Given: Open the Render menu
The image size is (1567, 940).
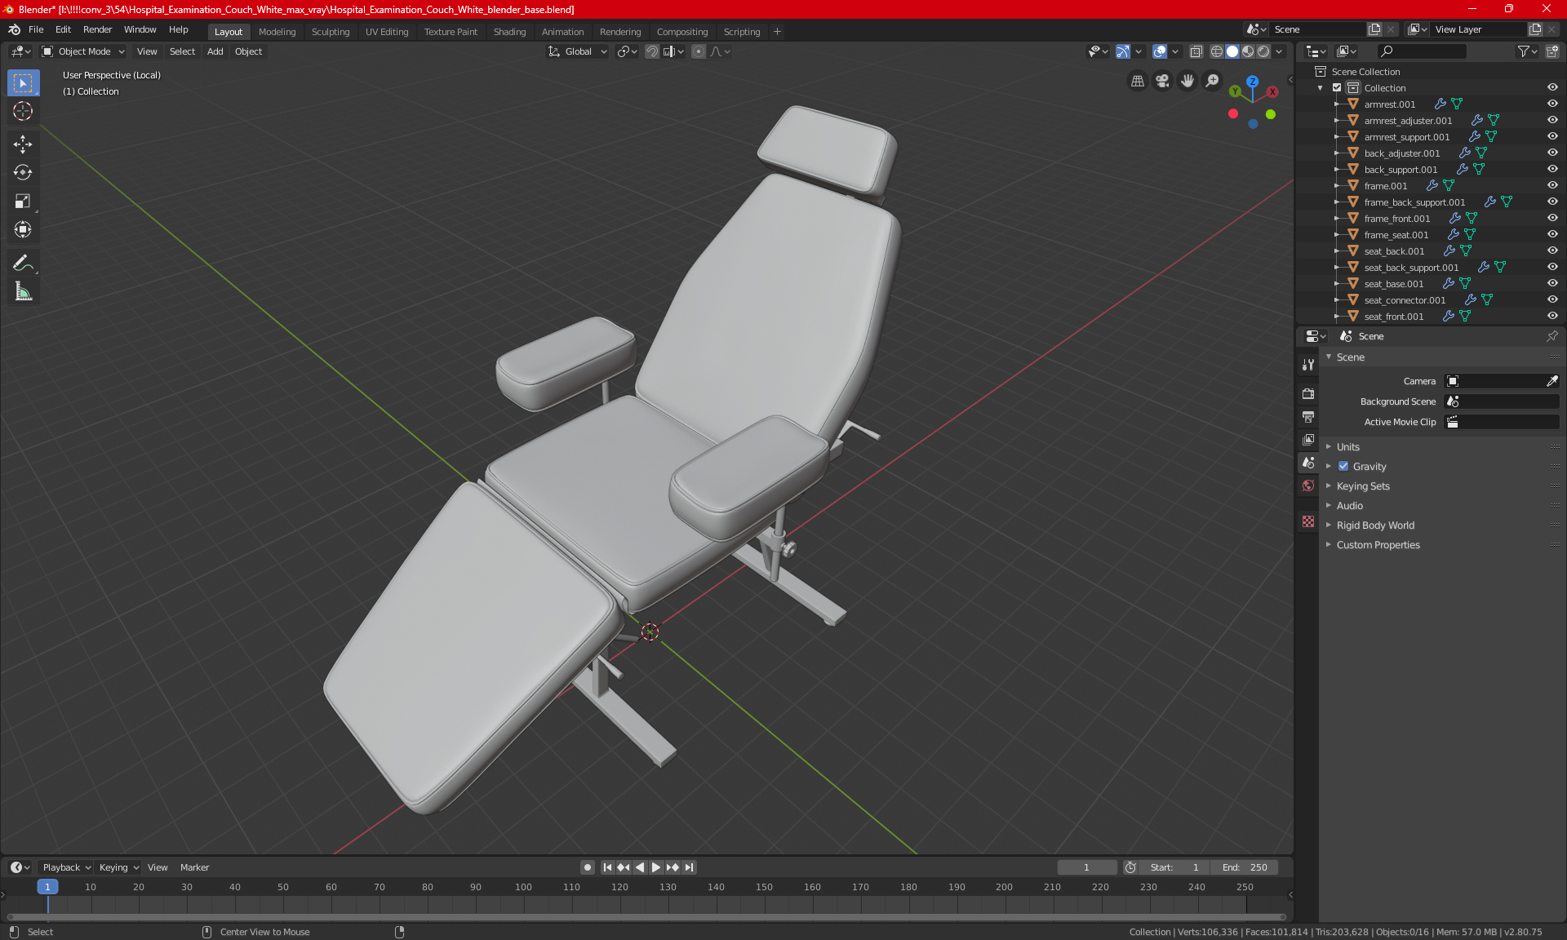Looking at the screenshot, I should coord(97,29).
